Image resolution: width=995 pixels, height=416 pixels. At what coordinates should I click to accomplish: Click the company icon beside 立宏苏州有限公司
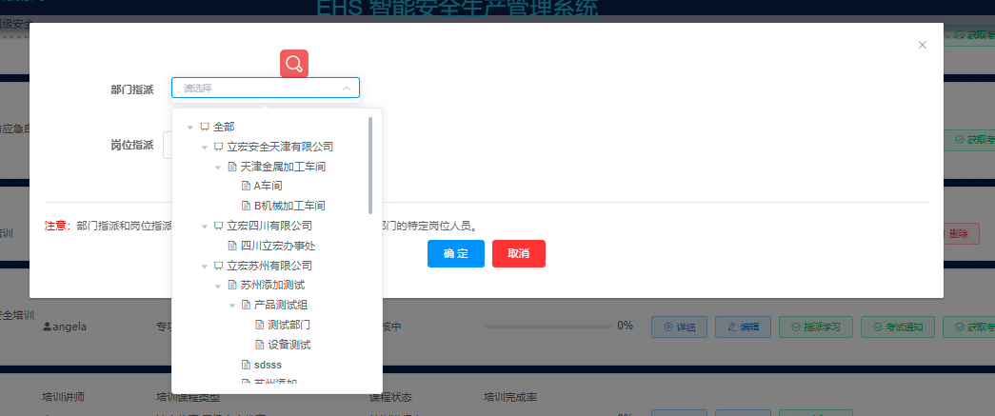click(218, 265)
